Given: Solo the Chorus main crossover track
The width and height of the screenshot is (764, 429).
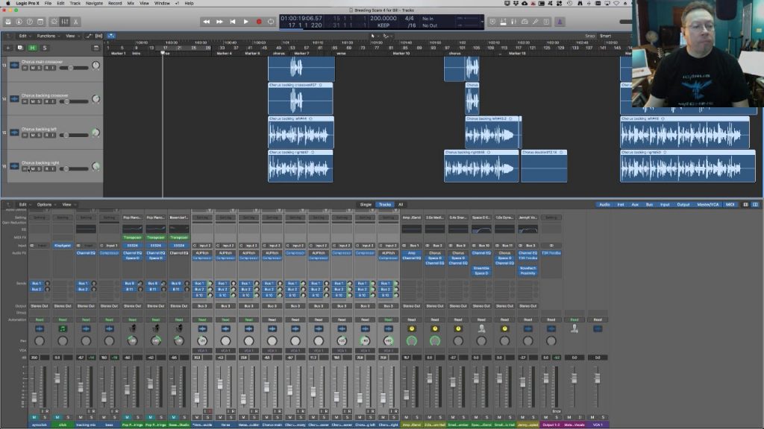Looking at the screenshot, I should click(x=39, y=69).
